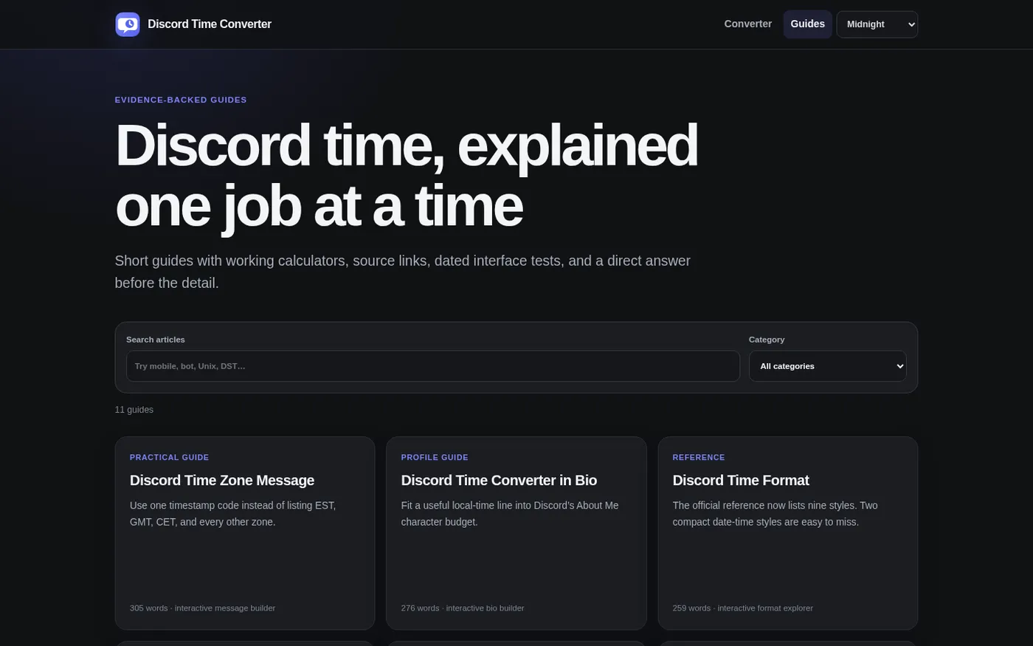
Task: Click the Discord Time Converter clock logo icon
Action: (x=128, y=24)
